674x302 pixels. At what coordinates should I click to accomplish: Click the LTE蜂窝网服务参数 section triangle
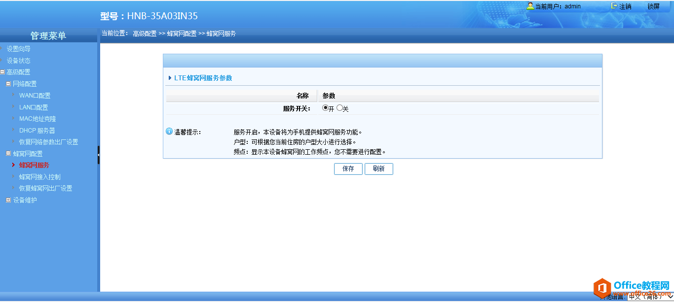pyautogui.click(x=170, y=78)
